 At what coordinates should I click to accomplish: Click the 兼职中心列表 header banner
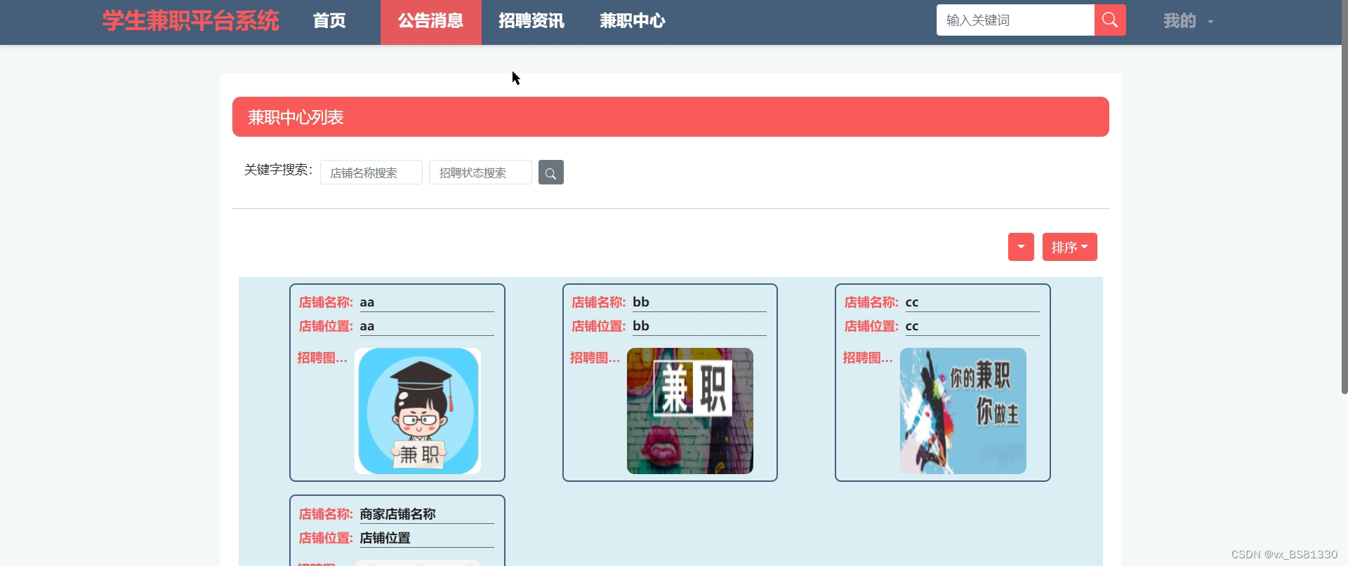[x=670, y=117]
